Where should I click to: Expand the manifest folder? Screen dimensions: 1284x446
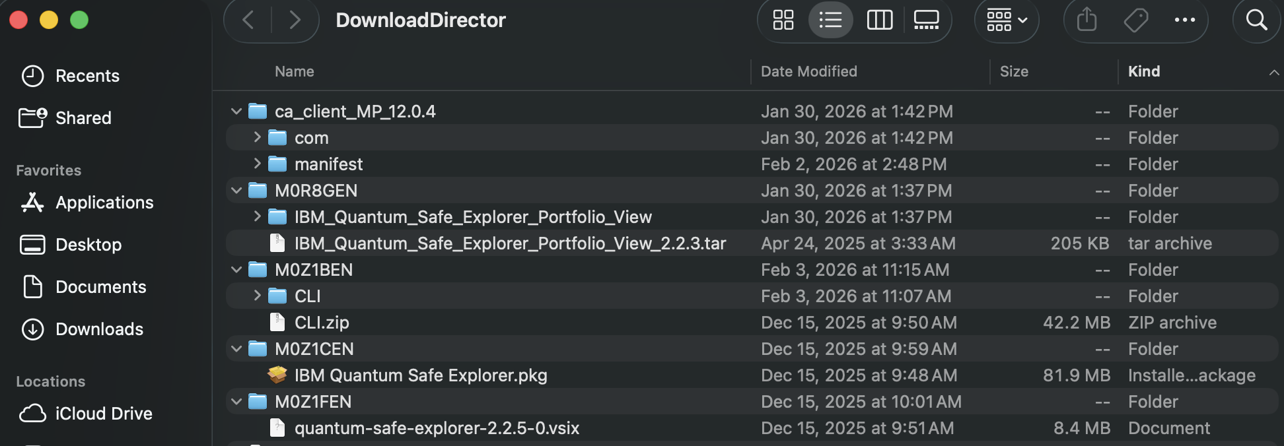pos(258,164)
